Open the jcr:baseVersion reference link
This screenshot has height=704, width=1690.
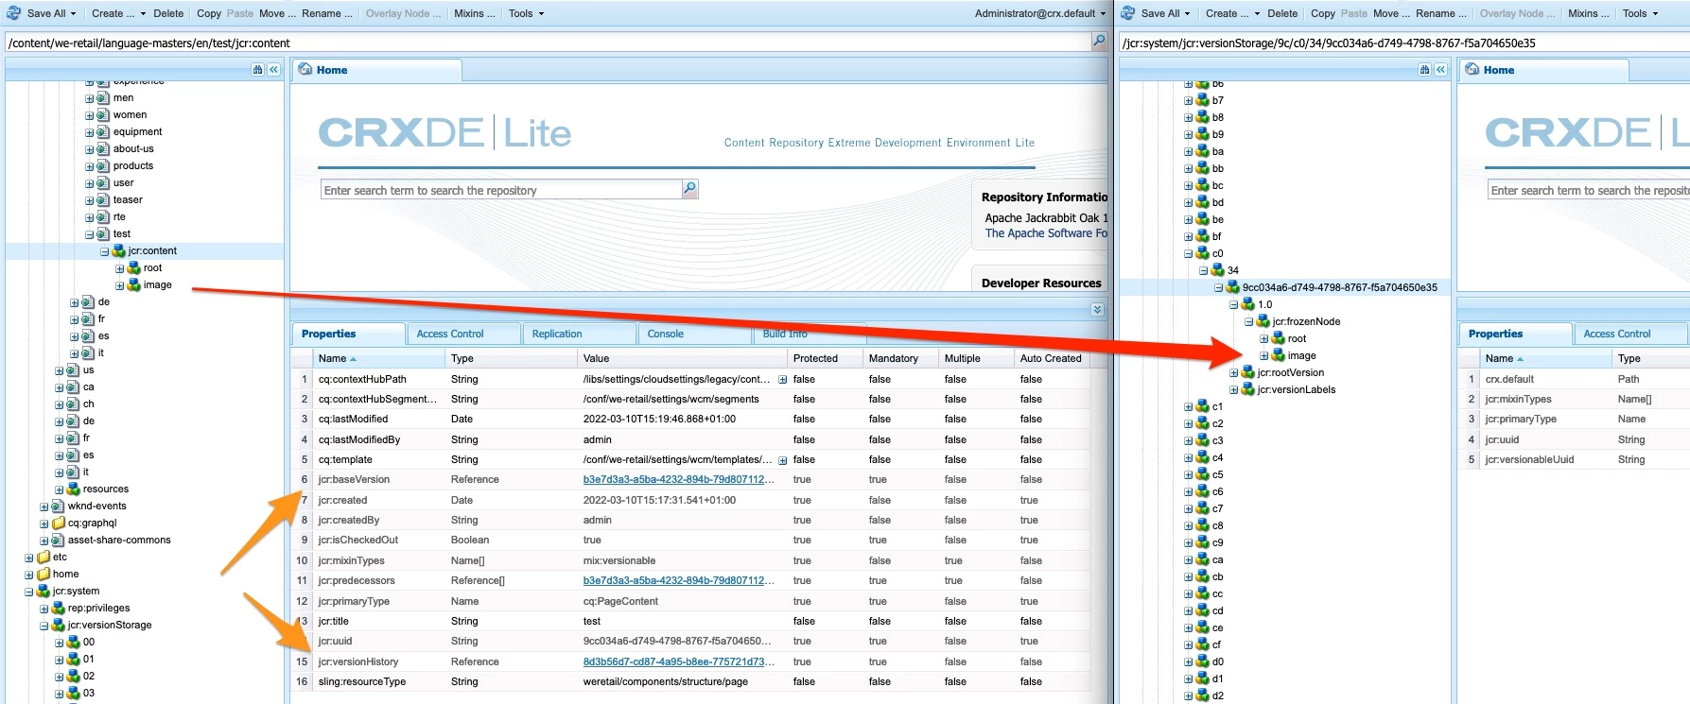point(678,480)
